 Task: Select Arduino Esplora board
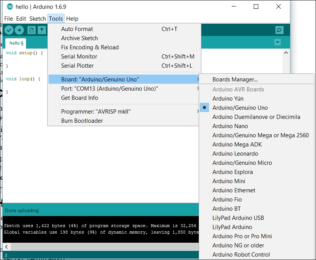point(256,172)
